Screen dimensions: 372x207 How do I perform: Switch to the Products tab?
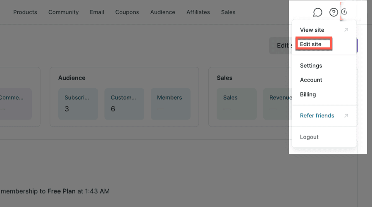click(25, 12)
